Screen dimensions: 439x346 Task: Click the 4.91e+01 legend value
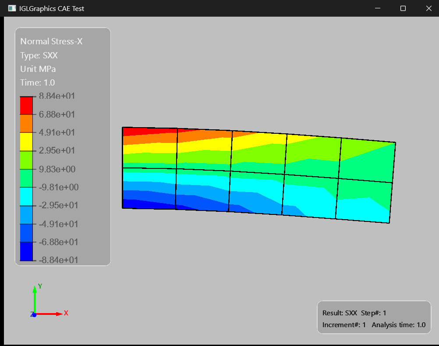(x=57, y=132)
